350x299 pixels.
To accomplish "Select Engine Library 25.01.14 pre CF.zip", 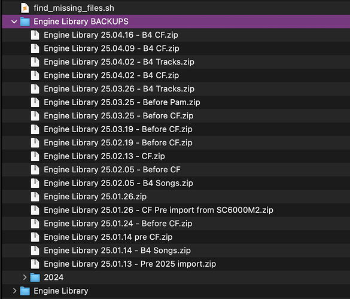I will click(108, 237).
